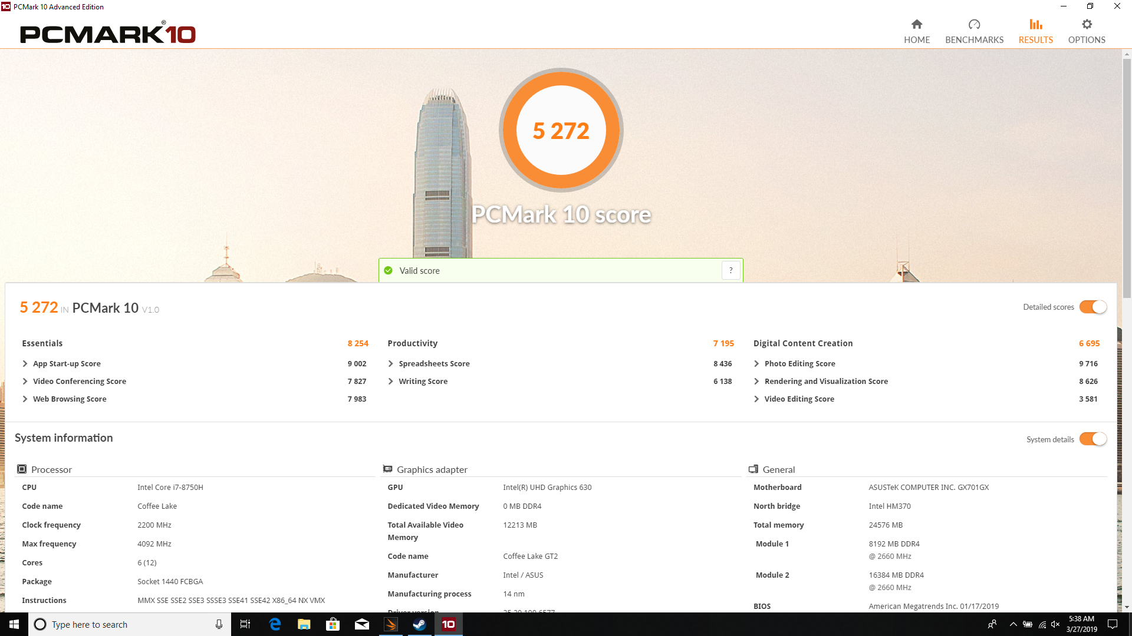Expand the Video Editing Score row
The image size is (1132, 636).
pos(756,399)
